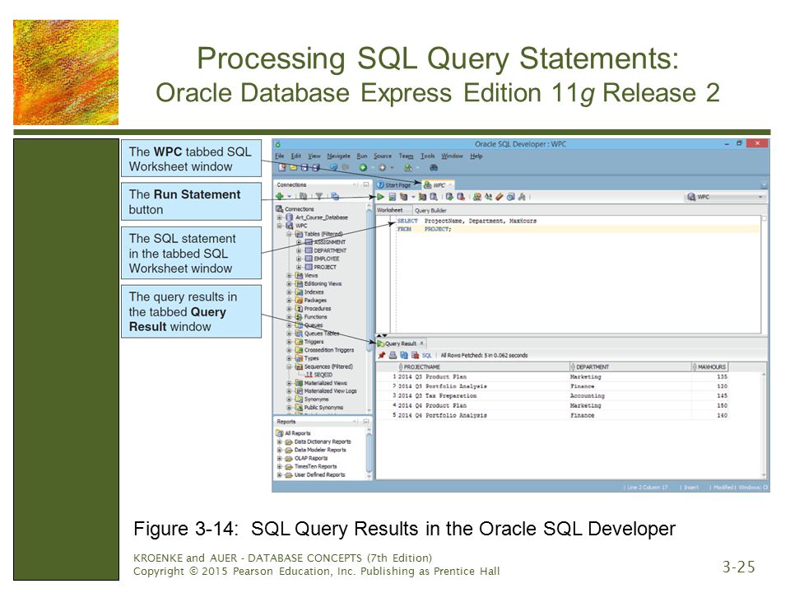The width and height of the screenshot is (790, 593).
Task: Click the Connections tree vertical scrollbar
Action: 369,307
